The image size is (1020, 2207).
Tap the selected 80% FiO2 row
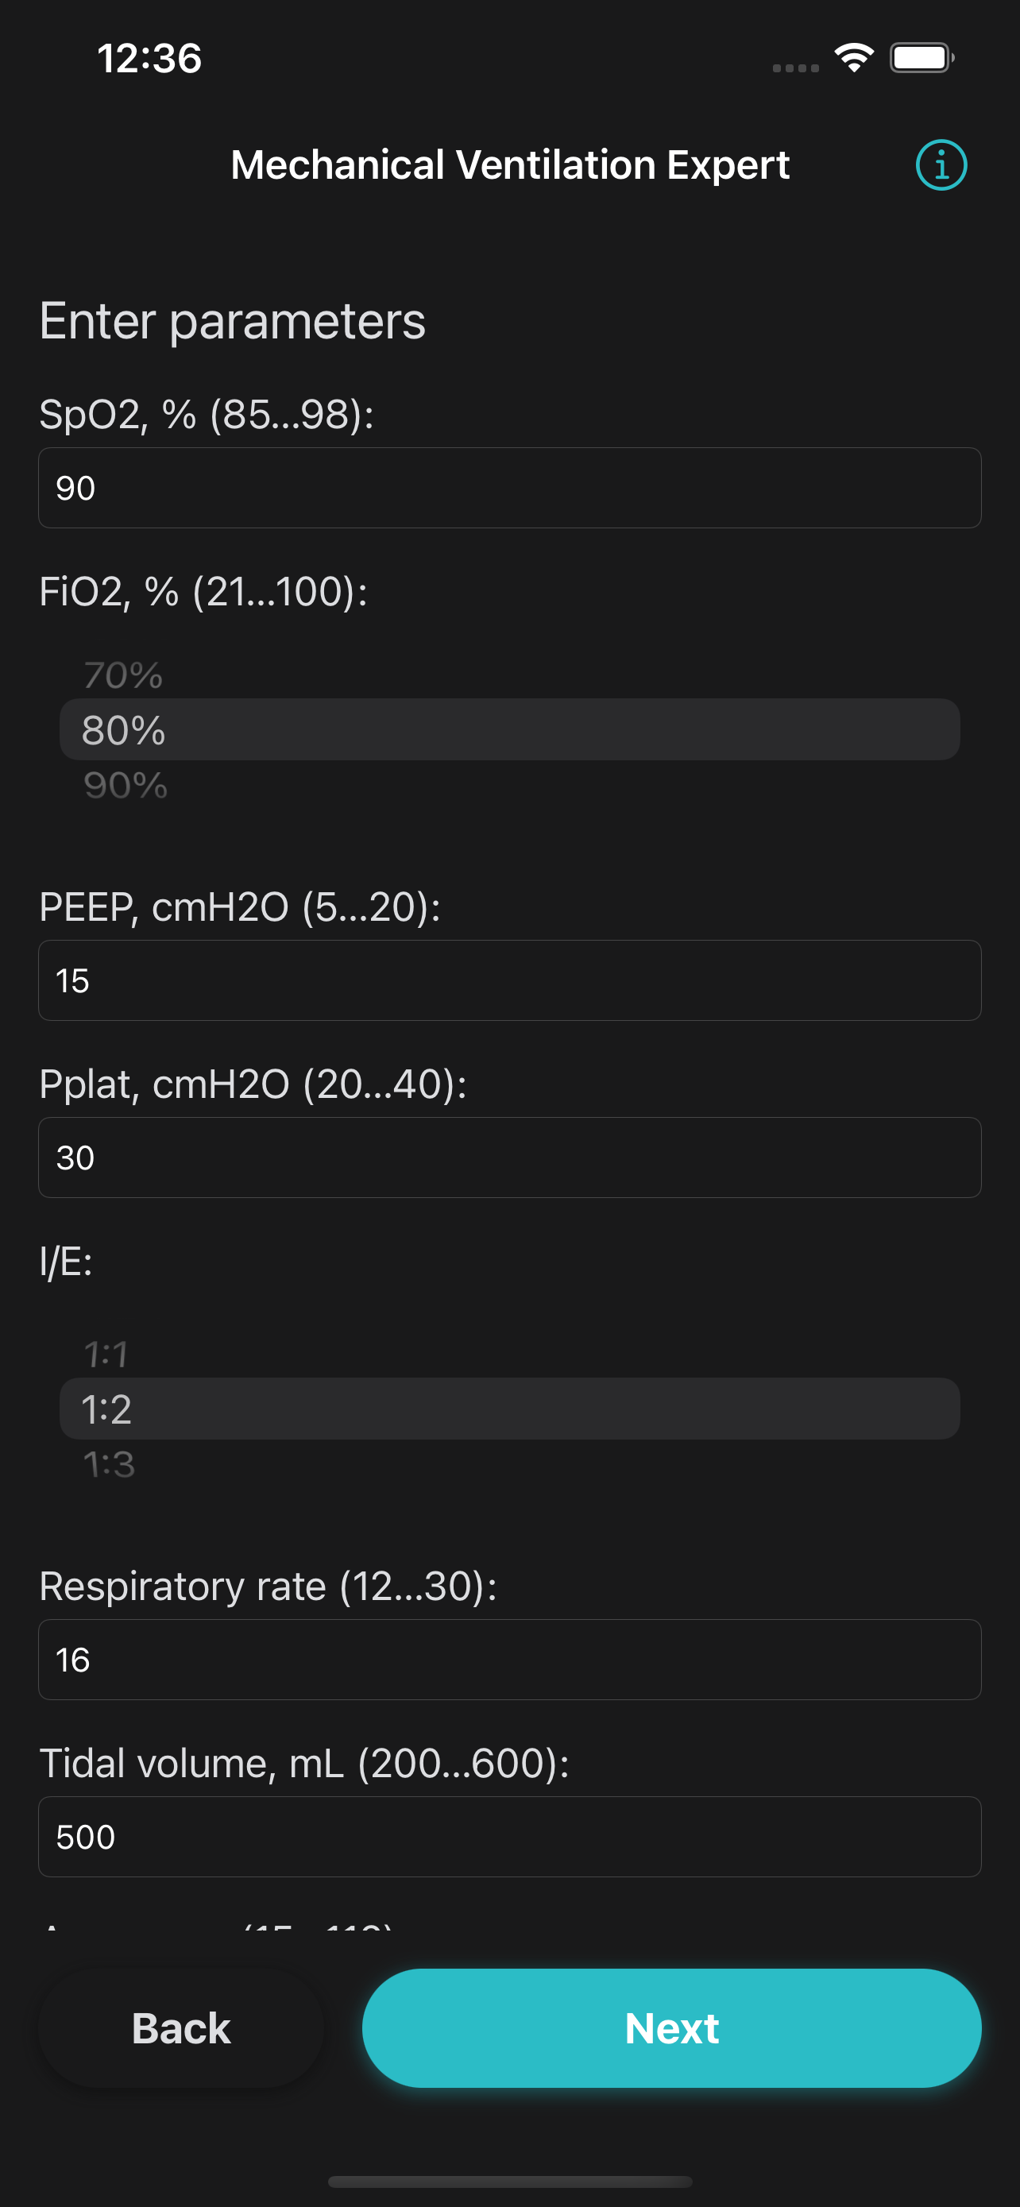pyautogui.click(x=509, y=730)
